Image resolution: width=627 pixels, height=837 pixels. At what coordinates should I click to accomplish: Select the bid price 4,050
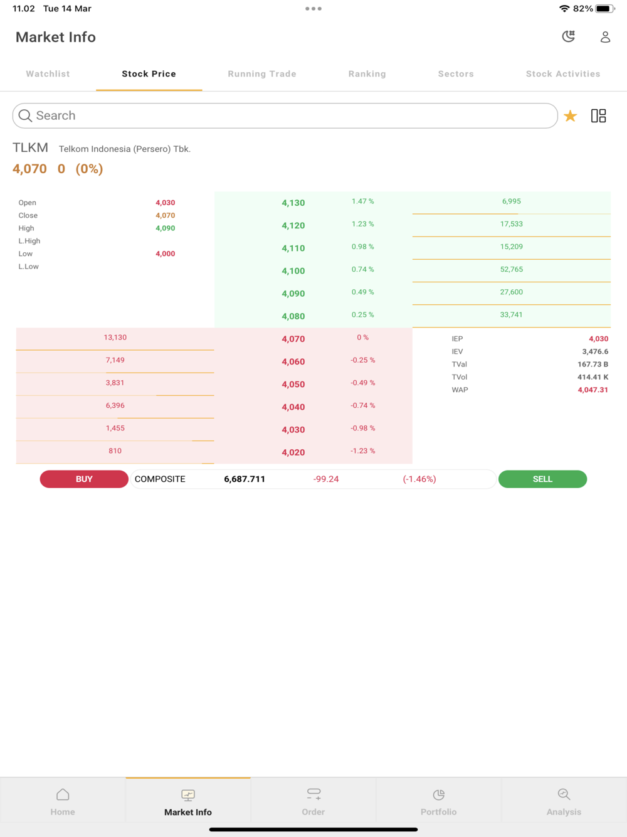coord(293,384)
